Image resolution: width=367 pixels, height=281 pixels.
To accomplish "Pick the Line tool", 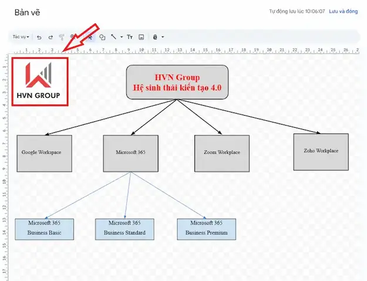I will pos(113,37).
